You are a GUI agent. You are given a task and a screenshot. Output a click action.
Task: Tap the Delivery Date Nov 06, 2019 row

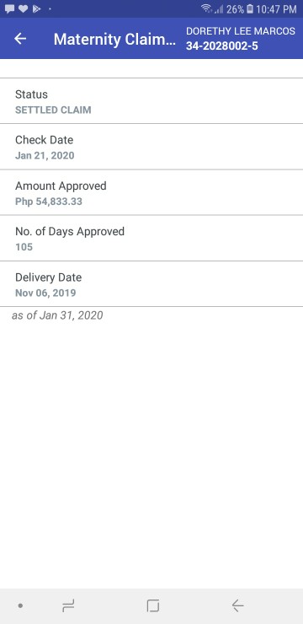(151, 284)
